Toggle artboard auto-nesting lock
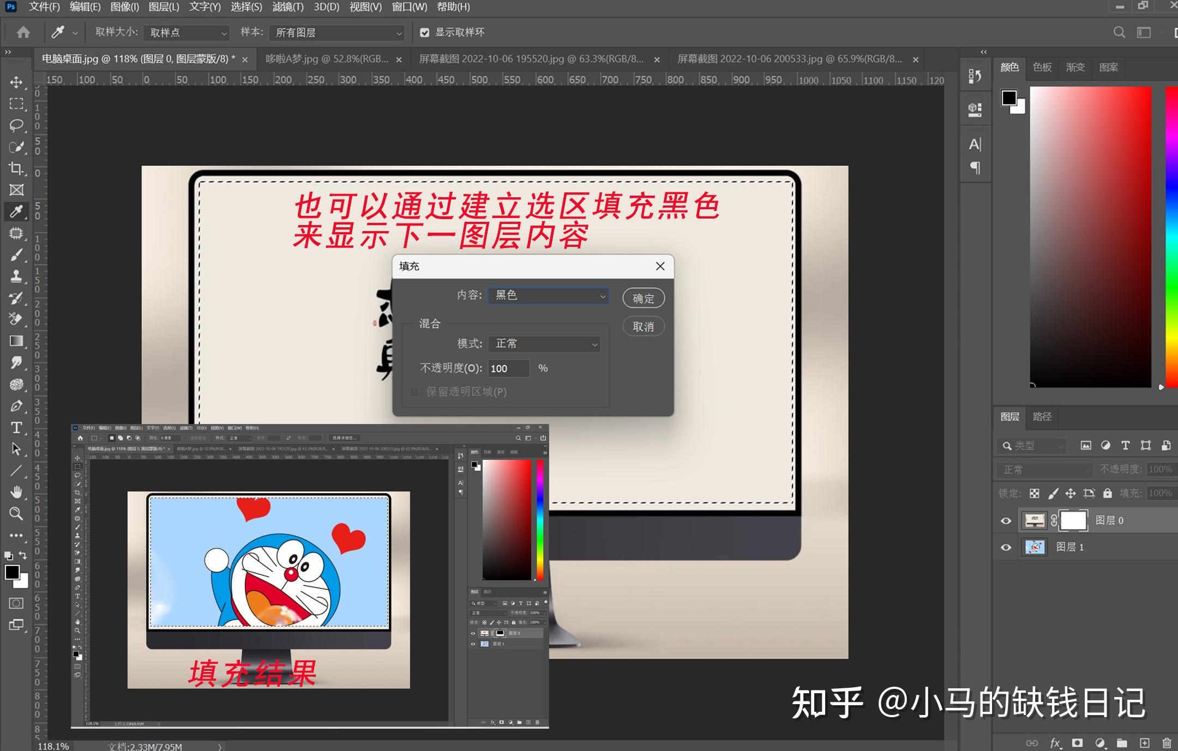The image size is (1178, 751). [x=1089, y=493]
